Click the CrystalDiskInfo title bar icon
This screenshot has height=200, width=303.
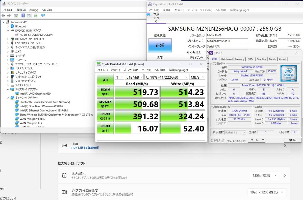150,4
